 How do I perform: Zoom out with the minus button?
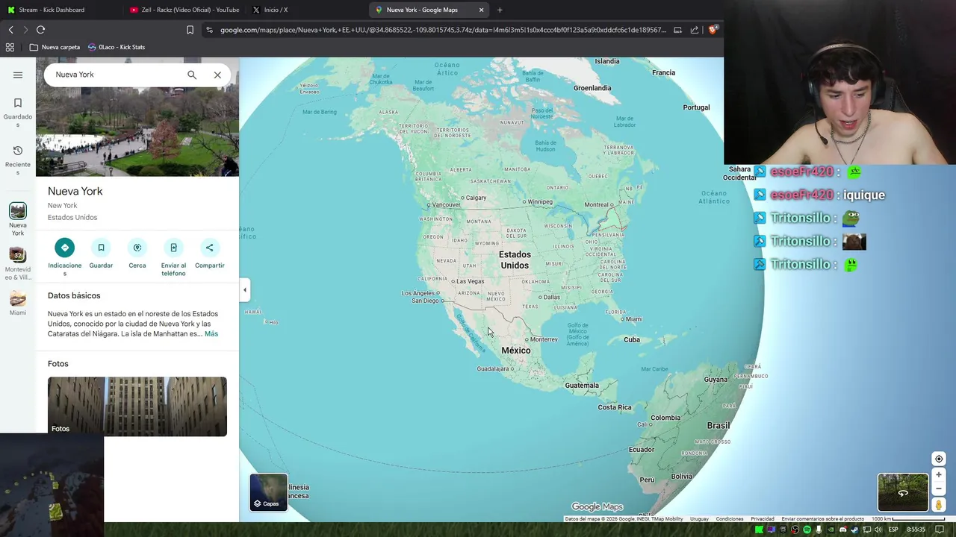point(939,489)
